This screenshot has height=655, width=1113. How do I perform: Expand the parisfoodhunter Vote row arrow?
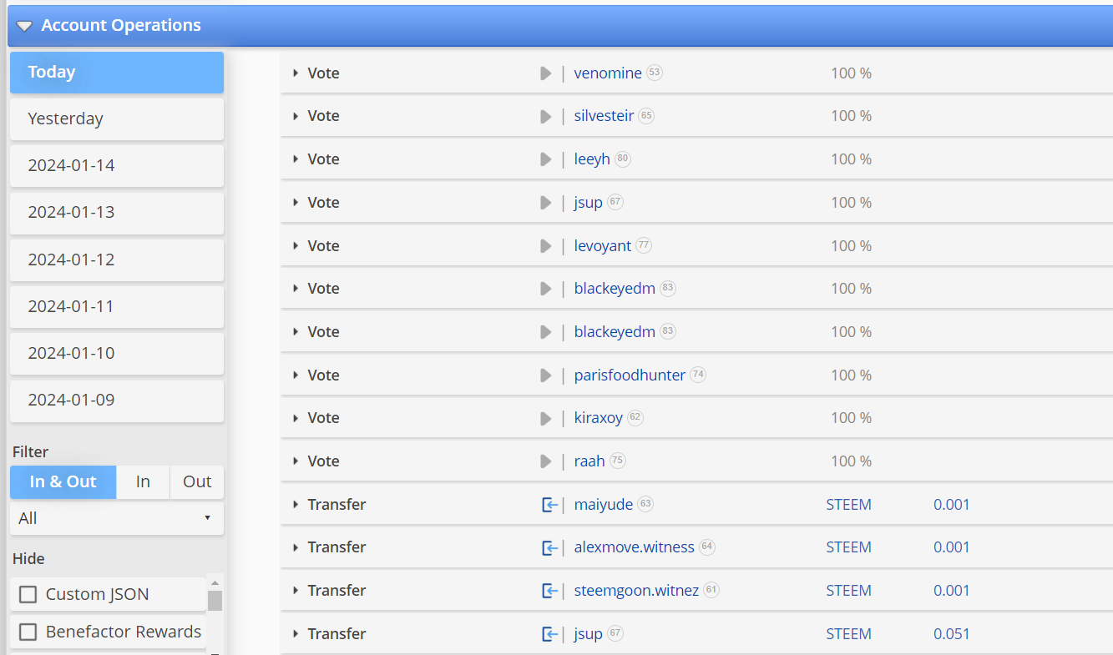tap(296, 375)
